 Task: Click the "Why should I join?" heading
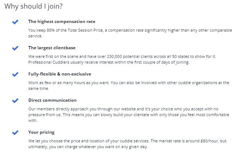[x=33, y=6]
